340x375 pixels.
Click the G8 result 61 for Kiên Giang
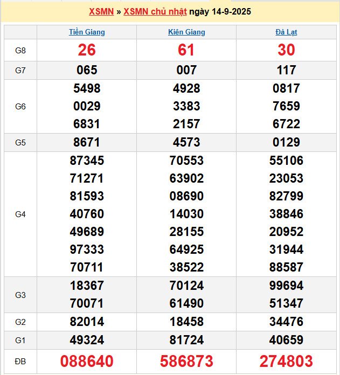pos(186,50)
